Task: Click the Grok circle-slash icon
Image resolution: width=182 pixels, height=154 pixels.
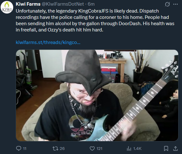Action: click(167, 4)
